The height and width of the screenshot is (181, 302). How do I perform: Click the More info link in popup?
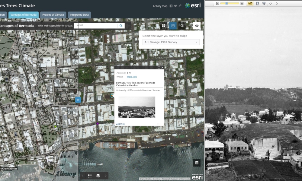[x=132, y=77]
